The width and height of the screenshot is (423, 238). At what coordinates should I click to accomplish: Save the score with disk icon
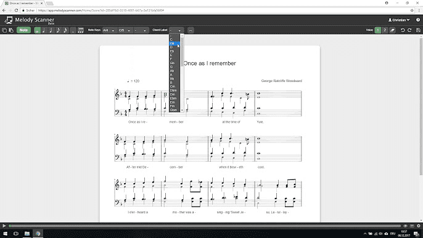pyautogui.click(x=418, y=30)
